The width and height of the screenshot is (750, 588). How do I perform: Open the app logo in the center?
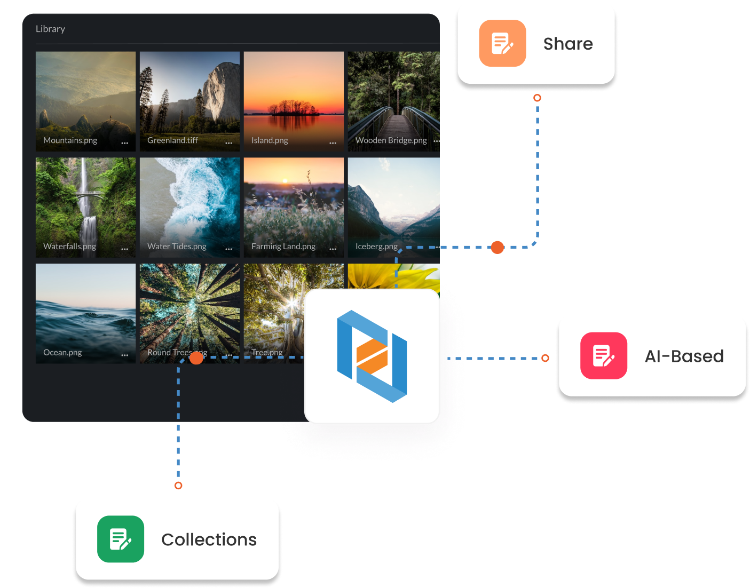(x=372, y=356)
